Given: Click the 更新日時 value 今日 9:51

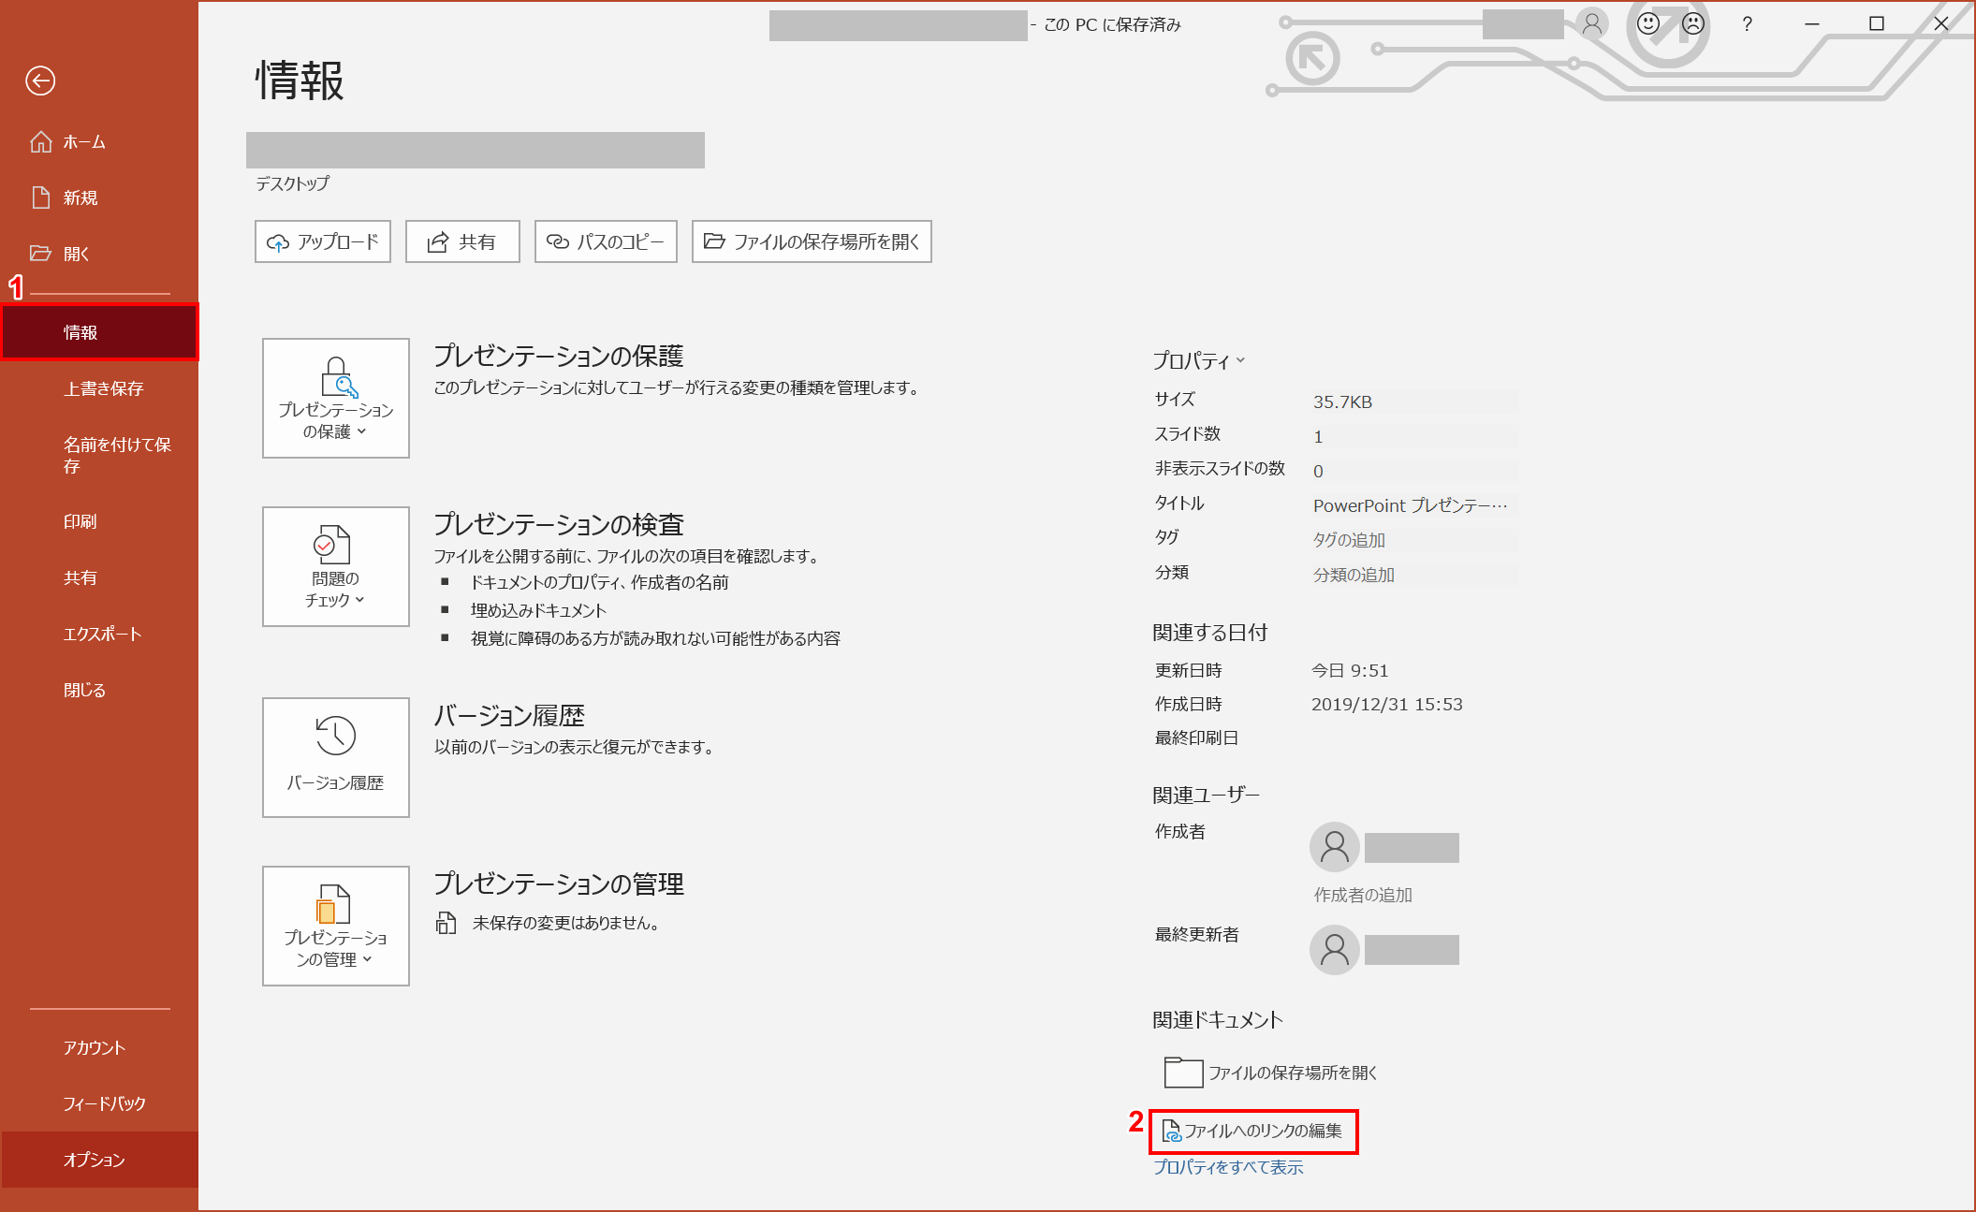Looking at the screenshot, I should pyautogui.click(x=1350, y=670).
